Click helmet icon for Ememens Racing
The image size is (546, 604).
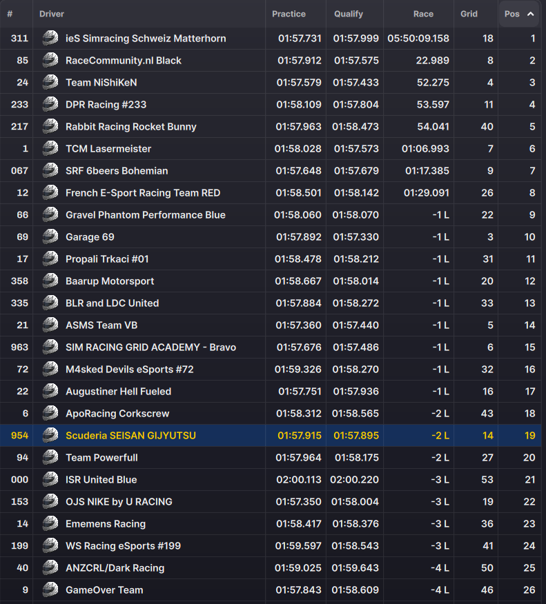point(50,523)
